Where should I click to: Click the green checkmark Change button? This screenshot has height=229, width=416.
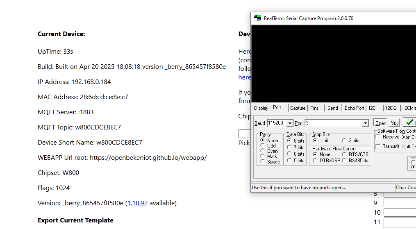click(x=410, y=122)
